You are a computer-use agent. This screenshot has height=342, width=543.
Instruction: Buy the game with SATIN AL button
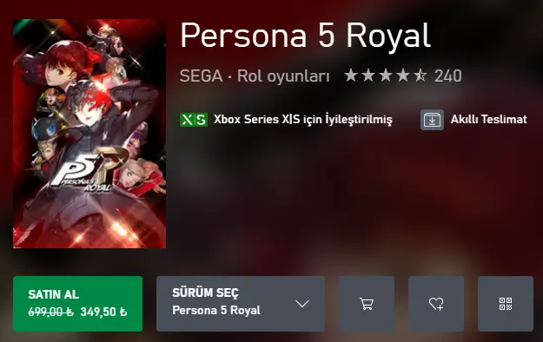77,304
